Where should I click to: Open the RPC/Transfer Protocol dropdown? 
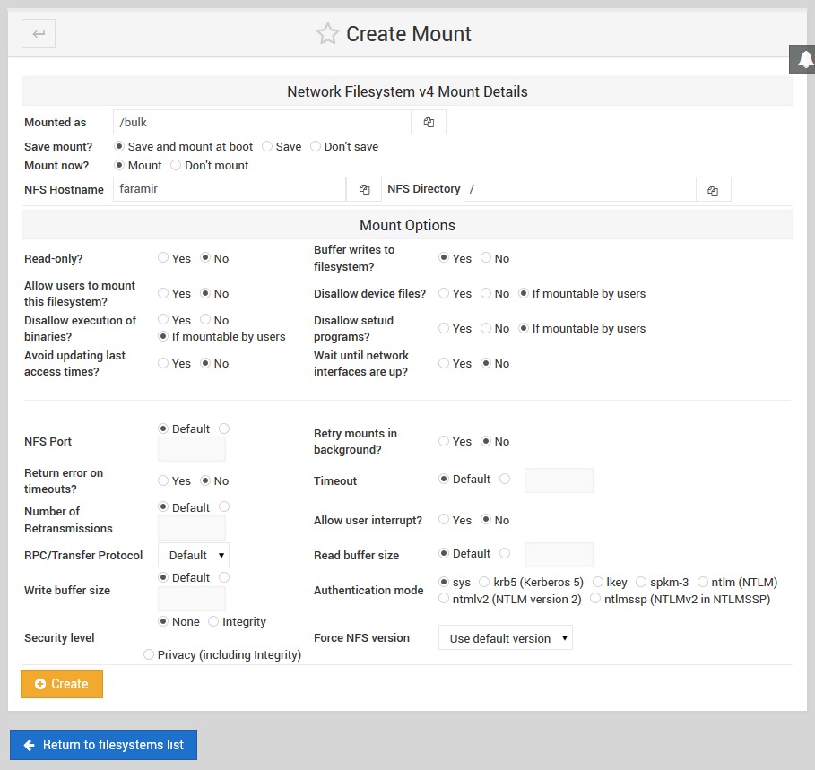tap(193, 555)
